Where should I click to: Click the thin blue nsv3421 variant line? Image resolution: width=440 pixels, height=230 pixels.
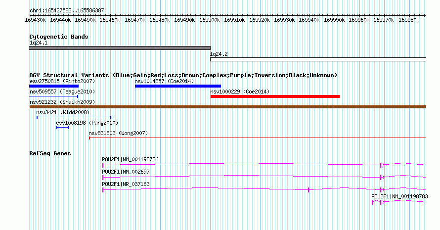coord(74,117)
